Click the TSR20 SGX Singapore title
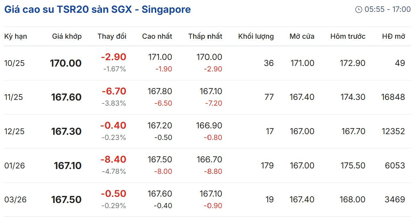Viewport: 415px width, 219px height. click(x=97, y=10)
